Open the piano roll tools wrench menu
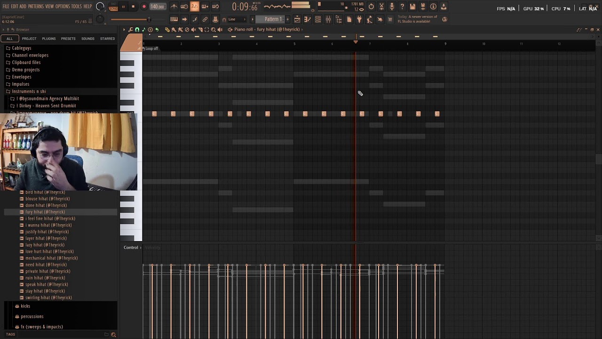602x339 pixels. click(131, 30)
